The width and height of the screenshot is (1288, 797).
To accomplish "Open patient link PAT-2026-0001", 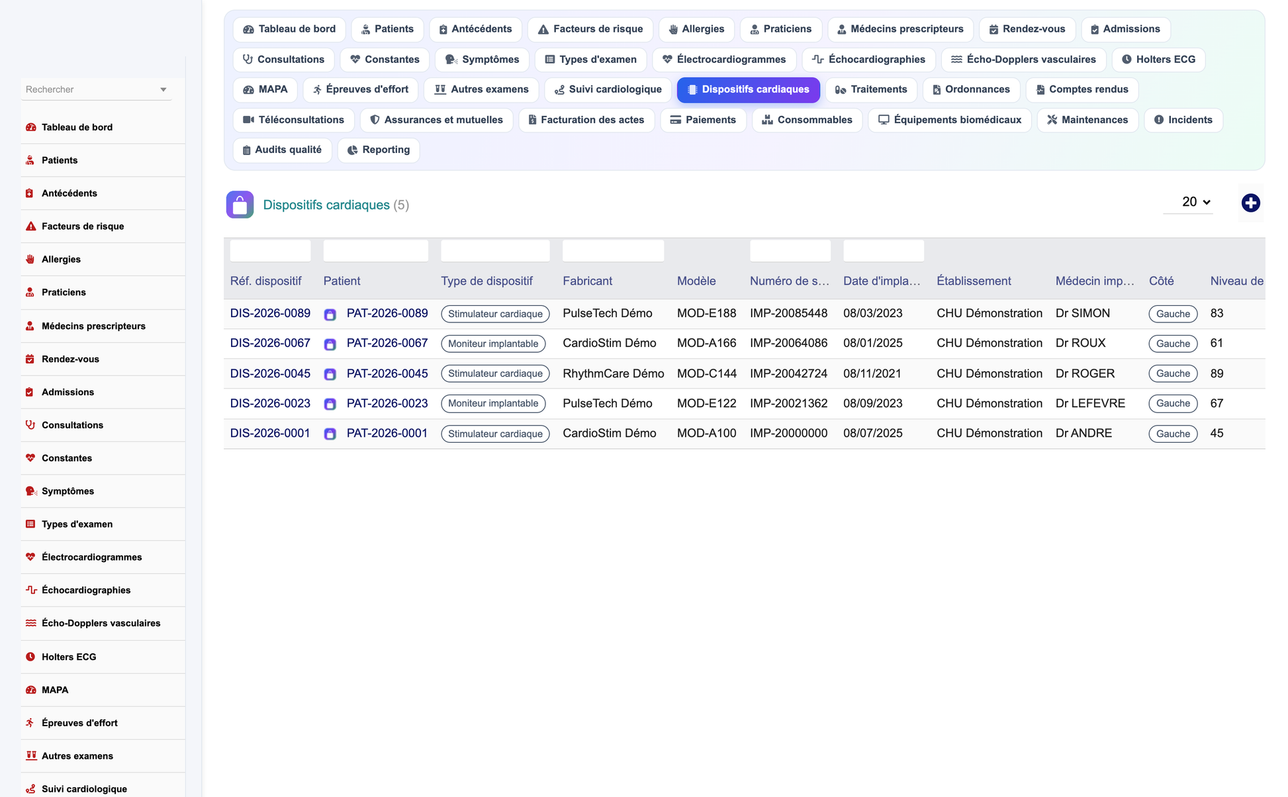I will (387, 433).
